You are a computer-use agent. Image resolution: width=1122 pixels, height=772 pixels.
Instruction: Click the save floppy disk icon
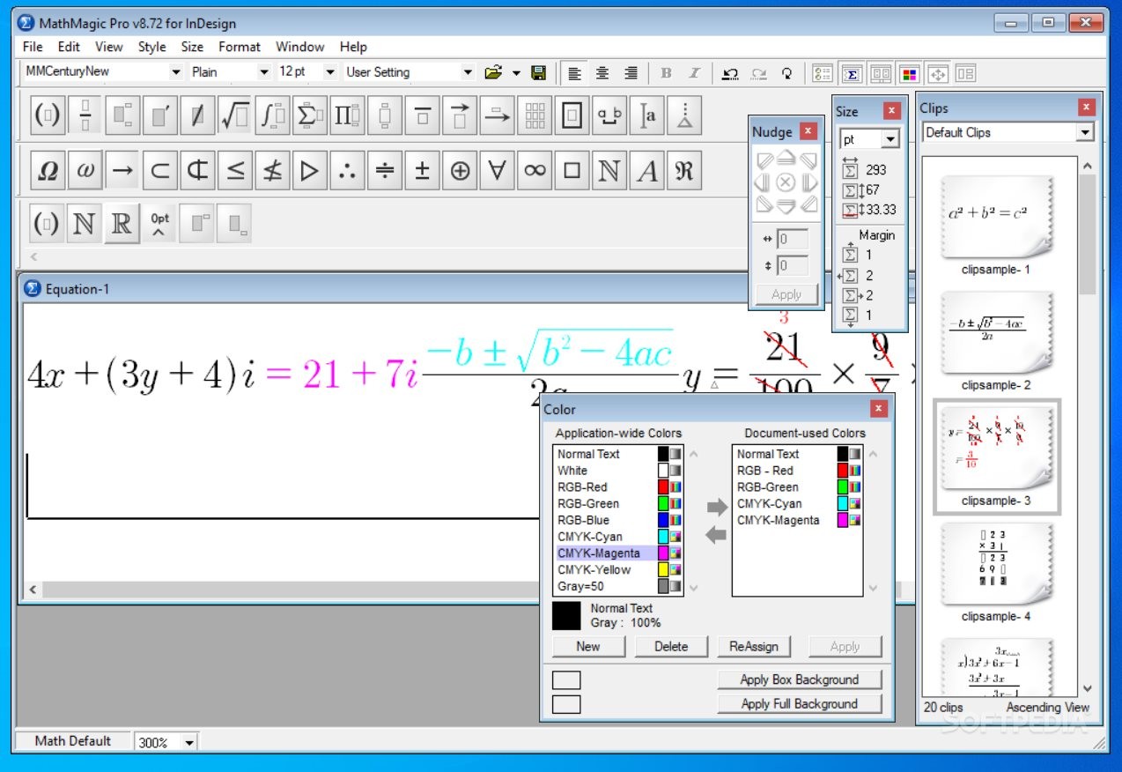point(539,73)
